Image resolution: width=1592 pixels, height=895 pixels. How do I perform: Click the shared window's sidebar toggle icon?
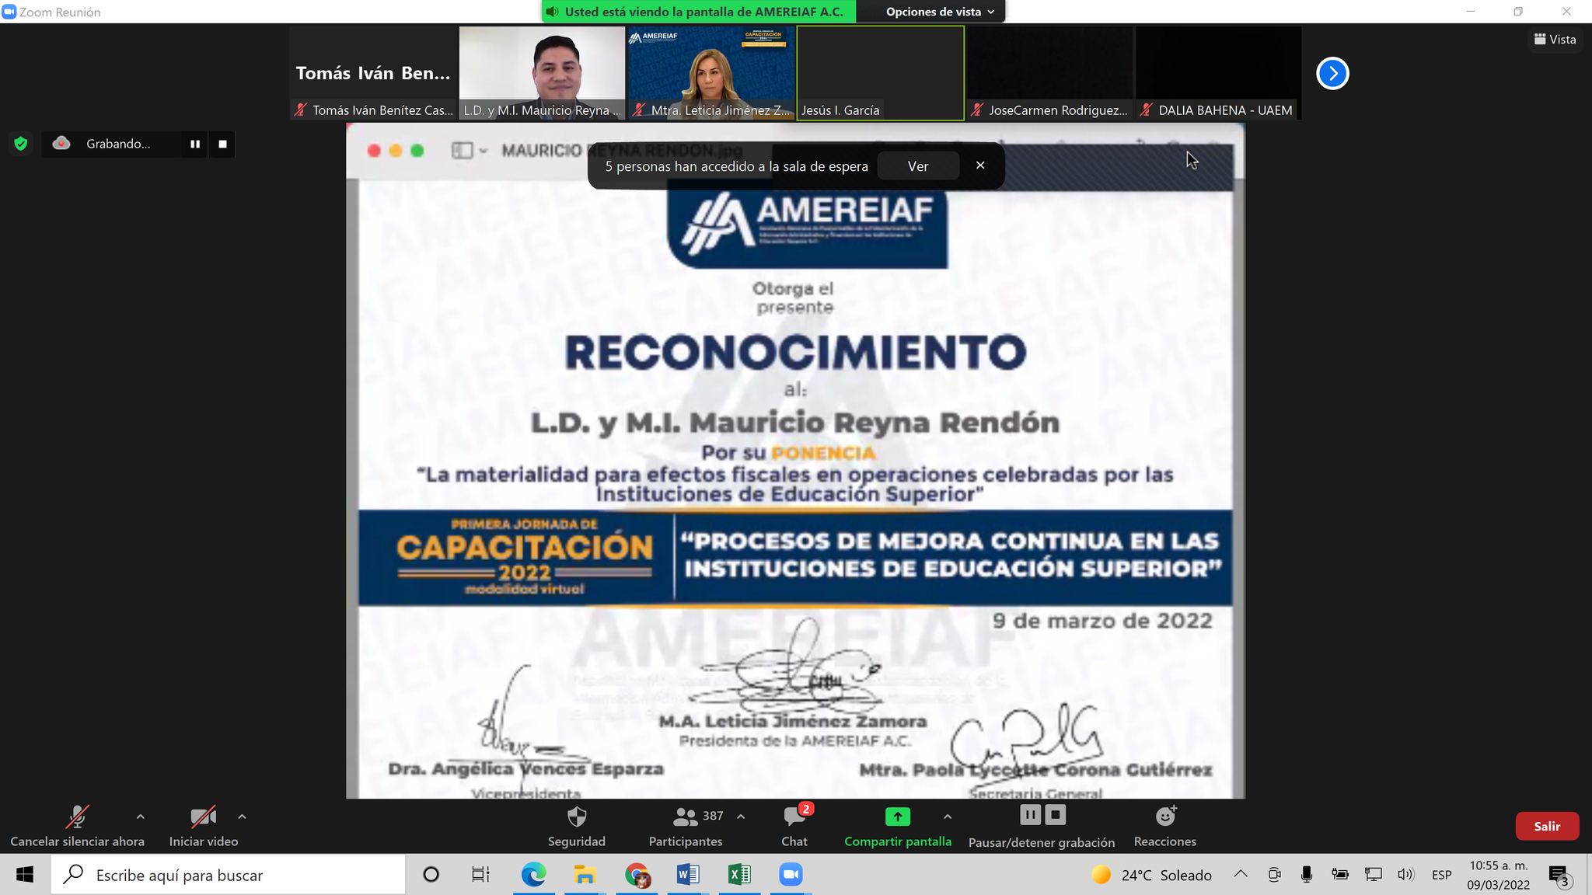[x=463, y=151]
